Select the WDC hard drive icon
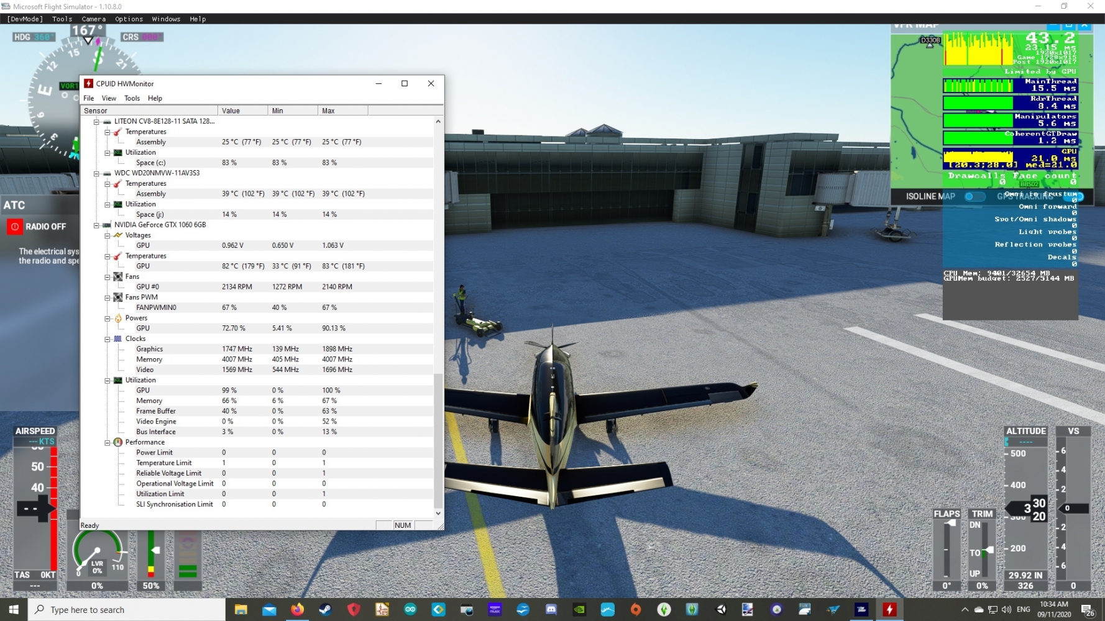 click(107, 173)
